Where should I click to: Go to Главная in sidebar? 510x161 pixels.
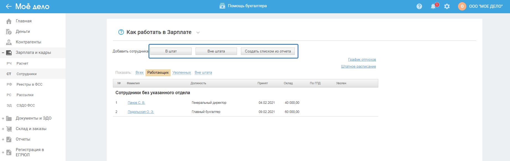point(24,21)
